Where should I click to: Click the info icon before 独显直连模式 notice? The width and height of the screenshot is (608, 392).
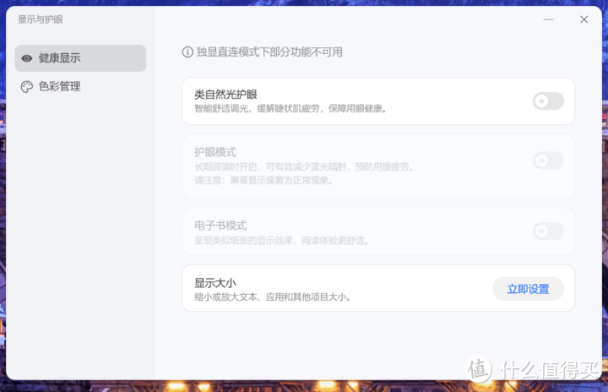point(187,52)
